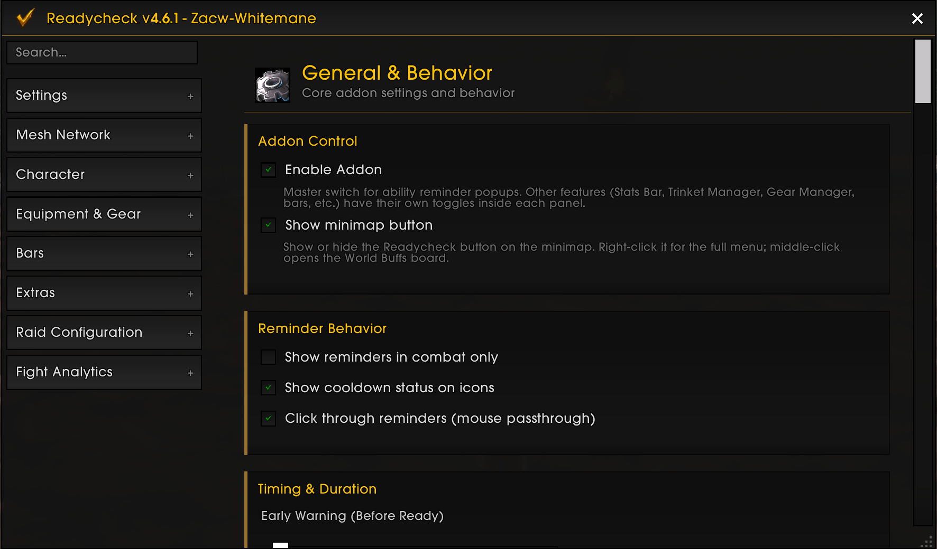This screenshot has height=549, width=937.
Task: Select the Raid Configuration category
Action: (x=104, y=333)
